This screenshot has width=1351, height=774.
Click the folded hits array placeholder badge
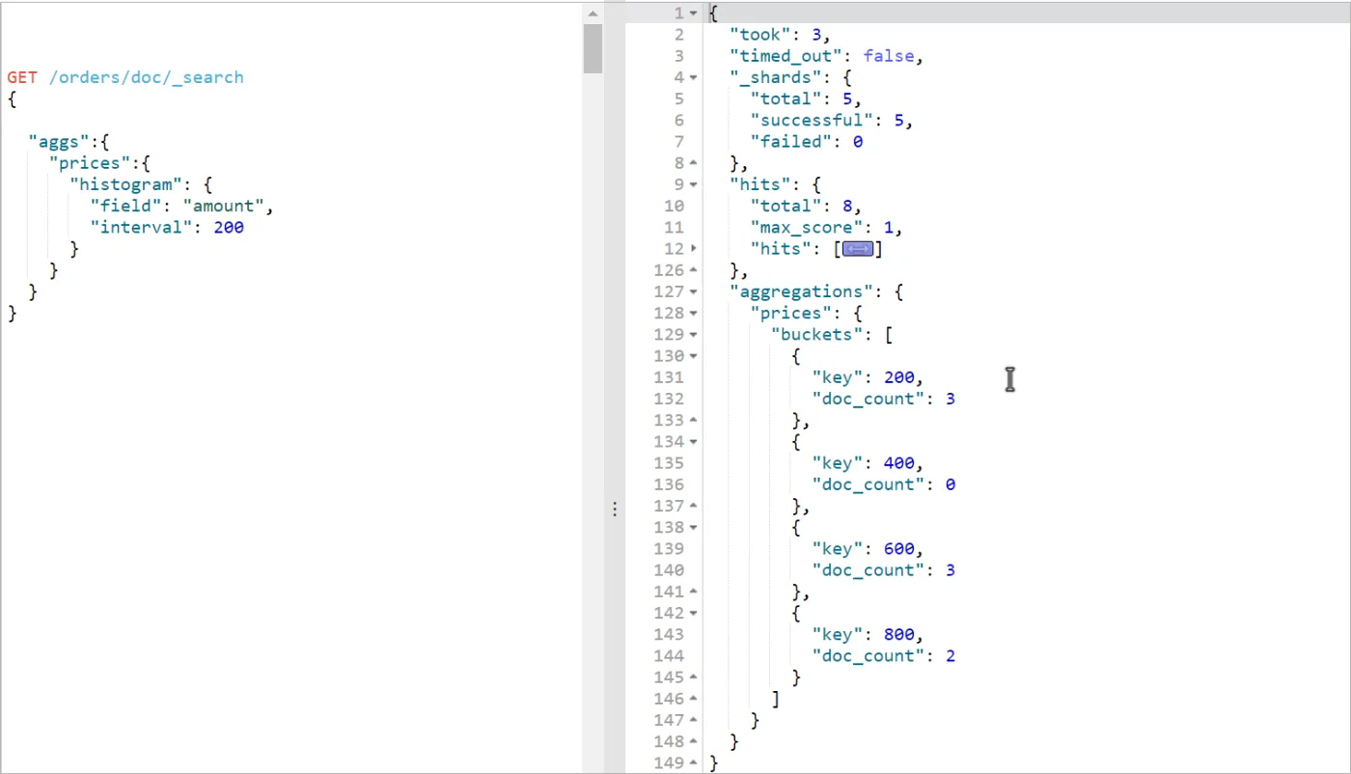(858, 249)
